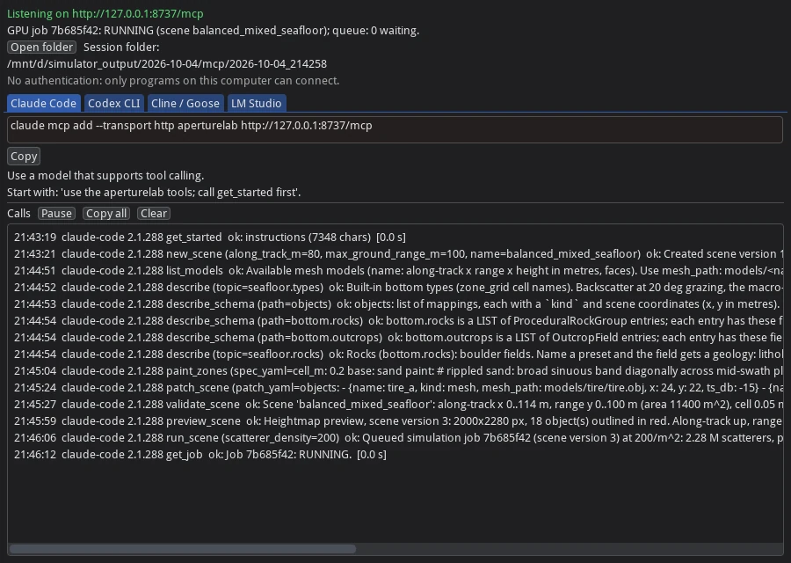Select the describe_schema bottom.rocks log line

coord(398,320)
